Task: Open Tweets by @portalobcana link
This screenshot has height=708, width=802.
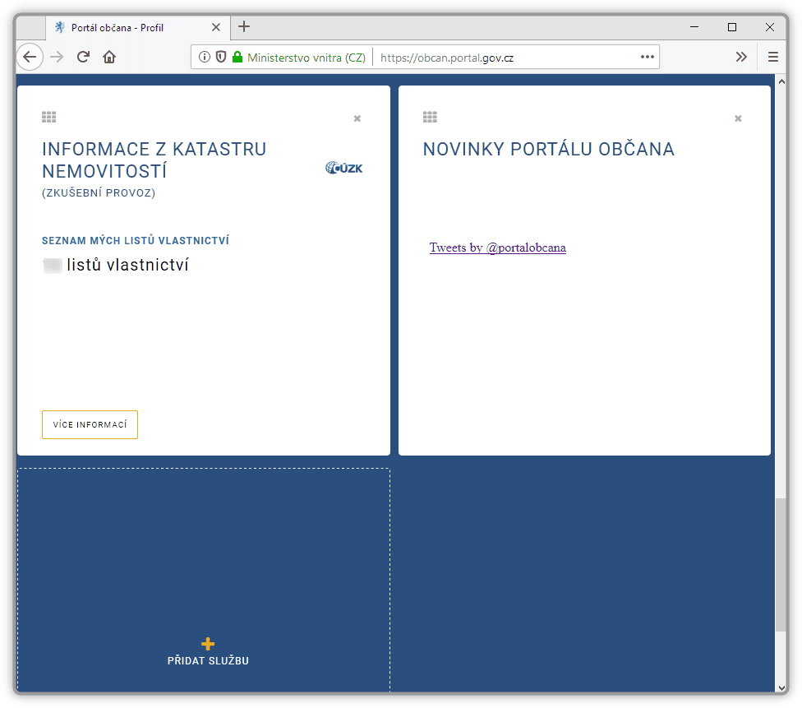Action: coord(497,248)
